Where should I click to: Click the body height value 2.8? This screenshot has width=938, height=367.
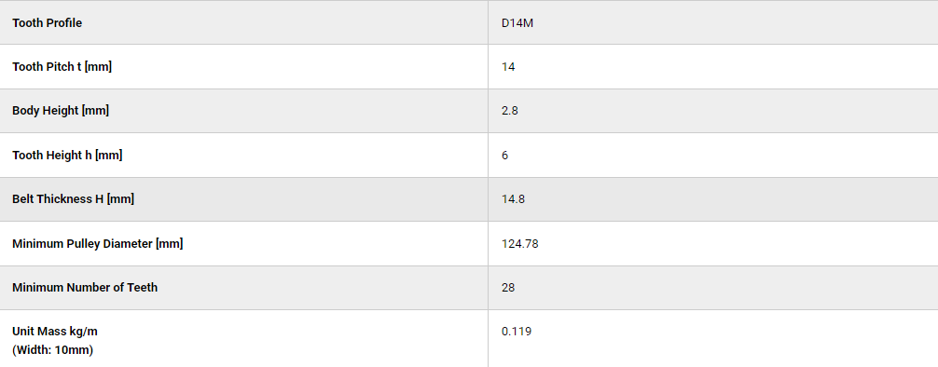510,111
